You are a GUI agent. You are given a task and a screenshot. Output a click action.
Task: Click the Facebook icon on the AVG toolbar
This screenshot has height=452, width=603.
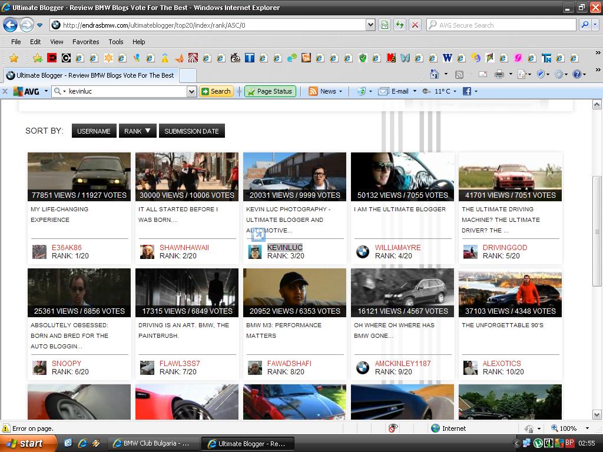click(x=467, y=91)
